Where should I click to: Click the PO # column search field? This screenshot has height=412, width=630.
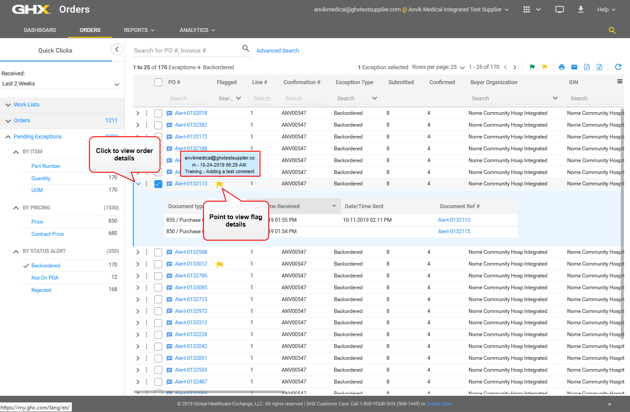pyautogui.click(x=188, y=99)
